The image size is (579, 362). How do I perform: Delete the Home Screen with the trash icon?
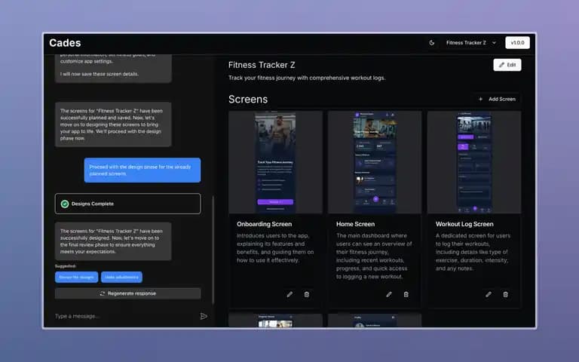tap(406, 294)
